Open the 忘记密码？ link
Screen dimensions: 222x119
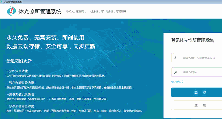pyautogui.click(x=177, y=82)
